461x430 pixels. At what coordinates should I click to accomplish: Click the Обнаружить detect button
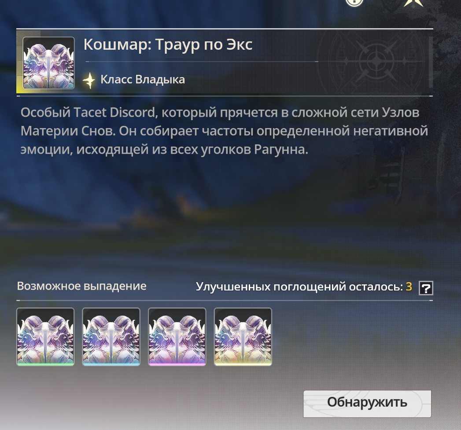367,404
